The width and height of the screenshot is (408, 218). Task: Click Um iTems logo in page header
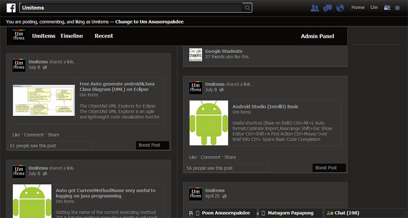coord(19,36)
